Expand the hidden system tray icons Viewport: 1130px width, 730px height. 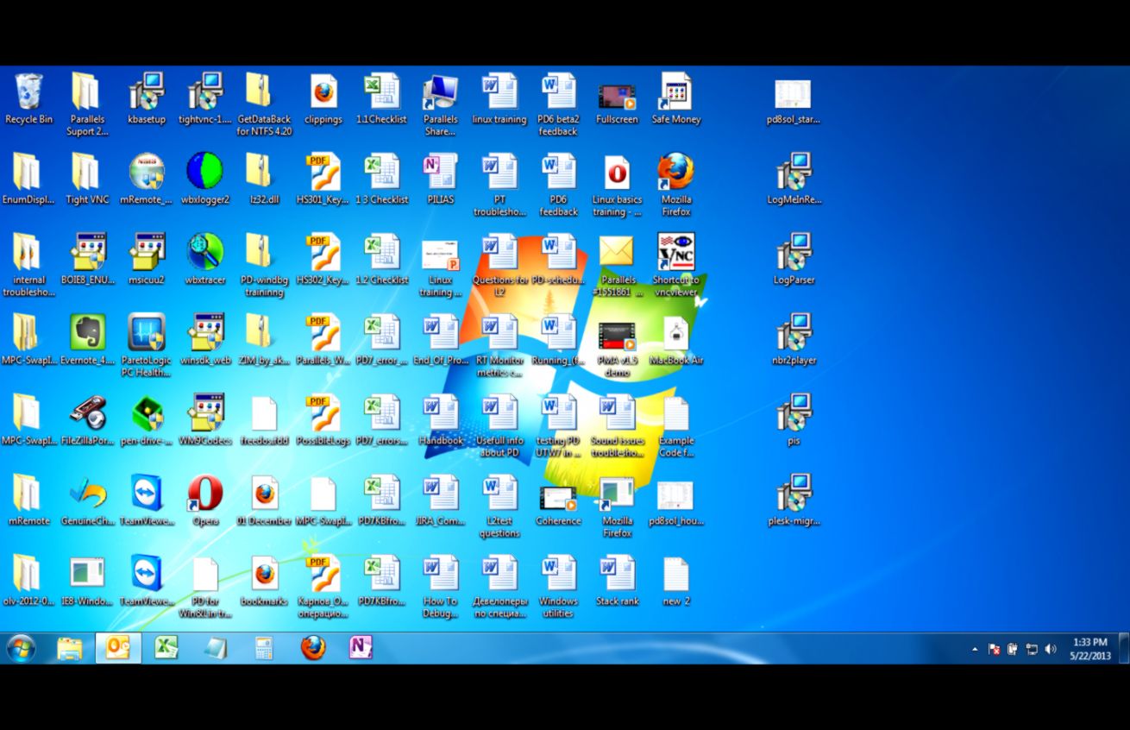coord(976,647)
